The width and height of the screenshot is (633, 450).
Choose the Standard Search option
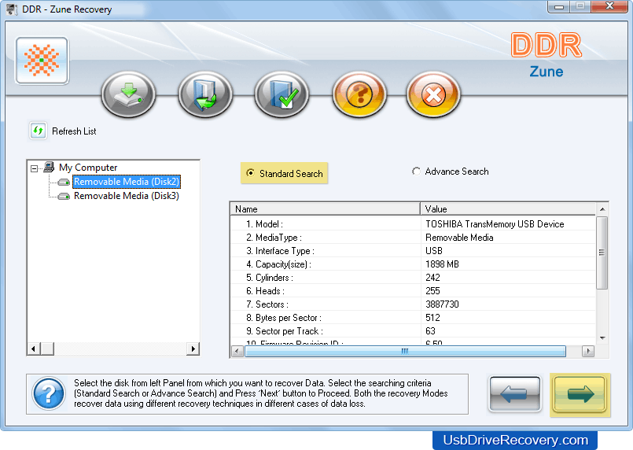click(x=284, y=173)
